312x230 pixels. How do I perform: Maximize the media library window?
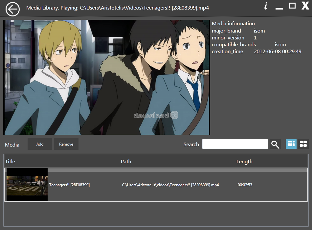(292, 6)
